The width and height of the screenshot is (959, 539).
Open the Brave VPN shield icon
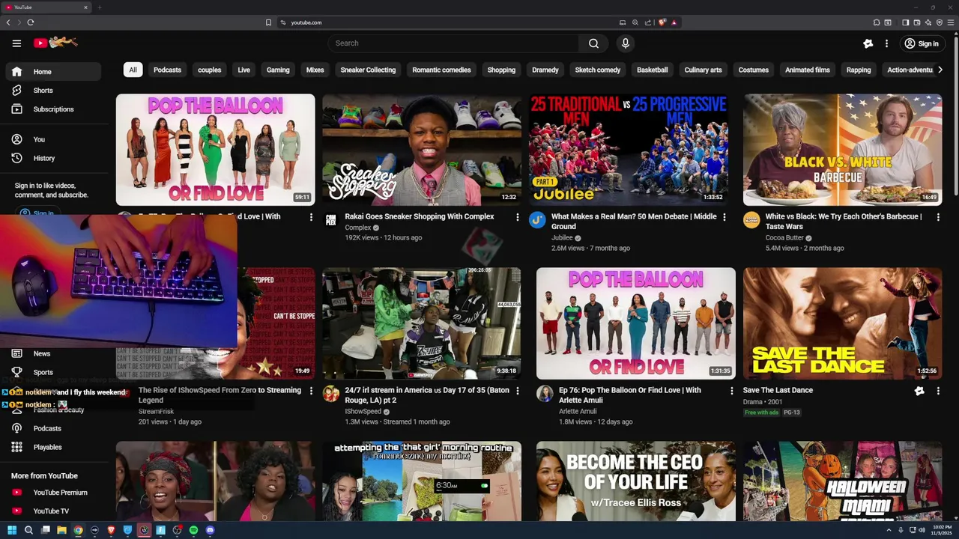click(939, 22)
